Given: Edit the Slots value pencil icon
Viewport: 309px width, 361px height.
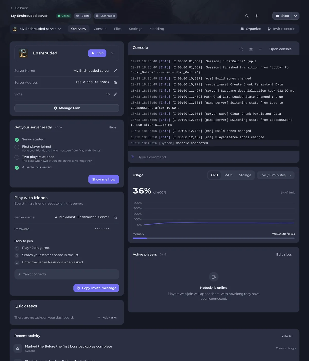Looking at the screenshot, I should 115,94.
